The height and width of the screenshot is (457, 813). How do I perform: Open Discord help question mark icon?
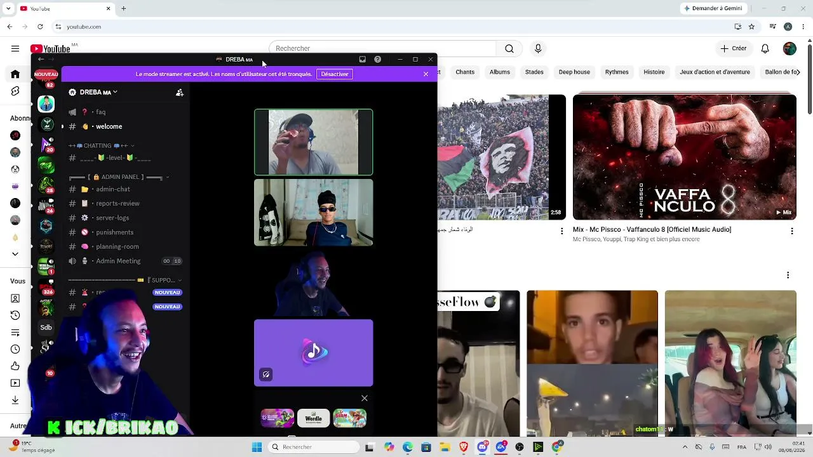(x=377, y=60)
